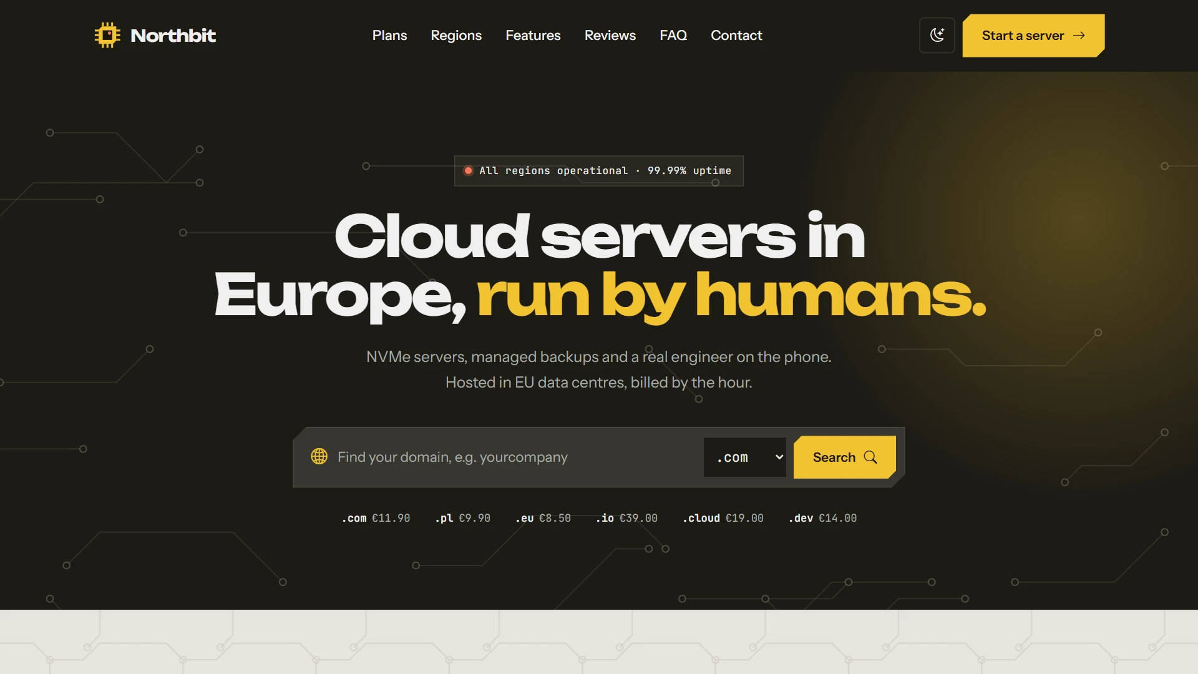This screenshot has height=674, width=1198.
Task: Select the .io €39.00 price tag
Action: (626, 518)
